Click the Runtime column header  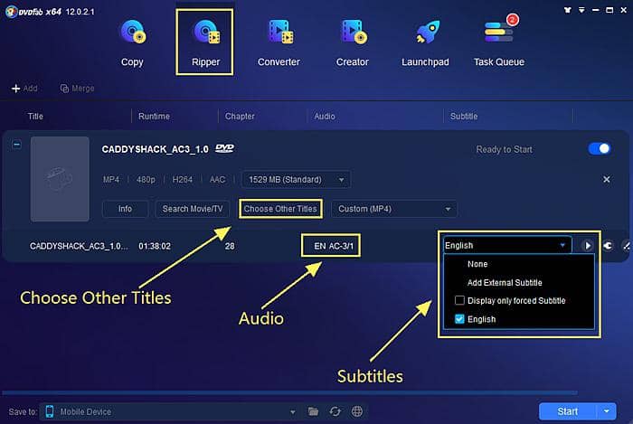154,117
